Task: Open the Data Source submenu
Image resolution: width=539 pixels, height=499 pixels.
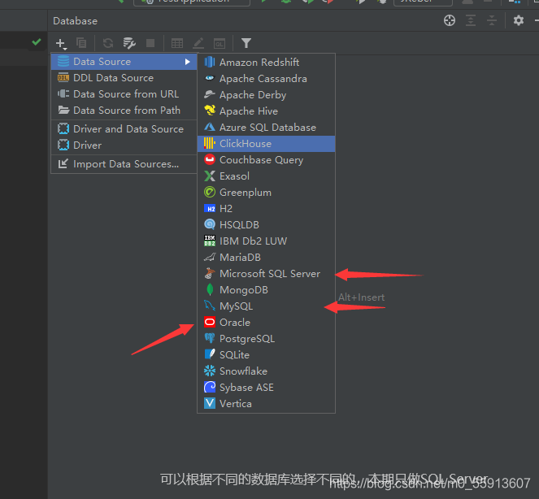Action: coord(124,62)
